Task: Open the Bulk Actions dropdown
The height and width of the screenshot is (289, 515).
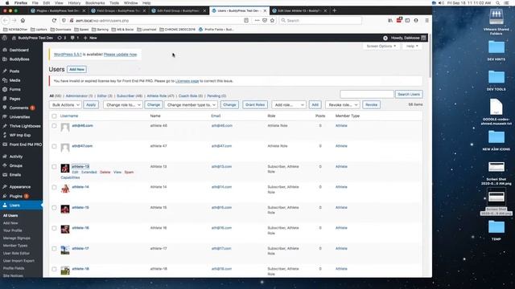Action: click(65, 105)
